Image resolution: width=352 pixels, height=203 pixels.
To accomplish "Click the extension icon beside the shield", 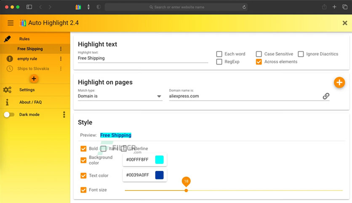I will coord(88,7).
